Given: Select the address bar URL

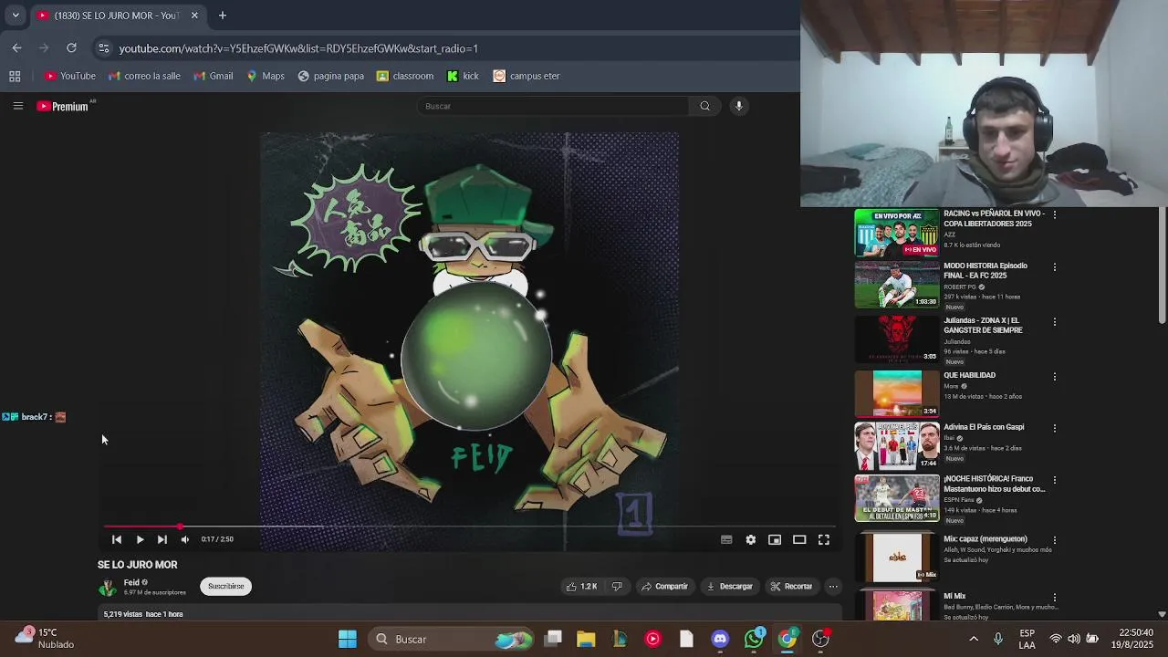Looking at the screenshot, I should [x=298, y=48].
